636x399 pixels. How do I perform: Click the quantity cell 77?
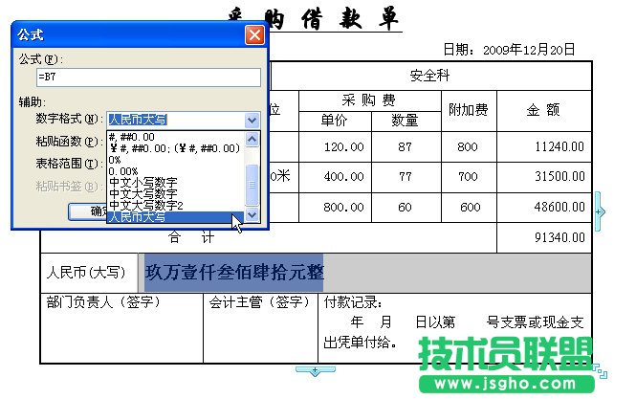[x=405, y=177]
